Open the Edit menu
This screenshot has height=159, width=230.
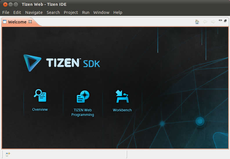coord(17,12)
